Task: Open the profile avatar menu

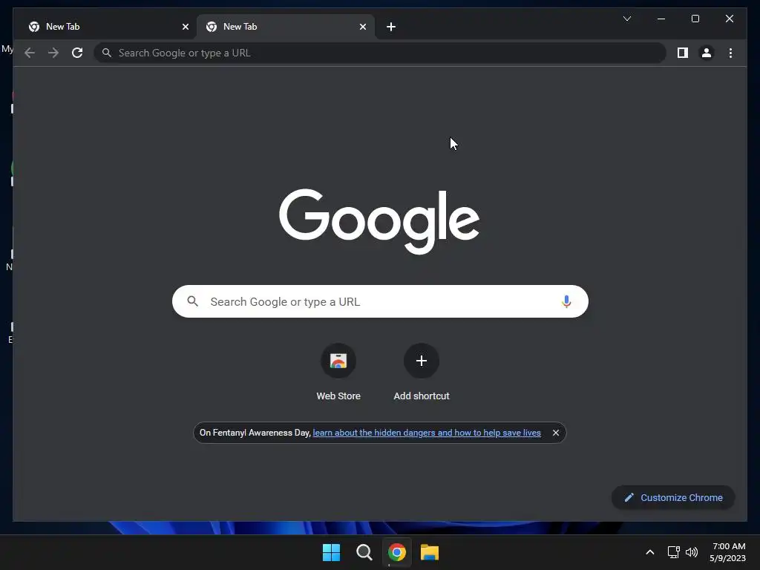Action: coord(707,53)
